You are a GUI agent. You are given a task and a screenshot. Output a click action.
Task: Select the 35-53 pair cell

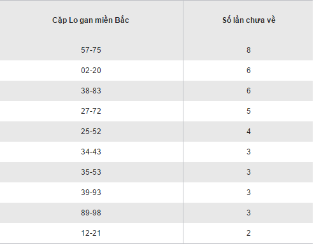(x=91, y=172)
